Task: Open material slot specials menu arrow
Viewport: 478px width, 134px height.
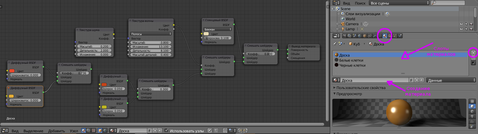Action: tap(473, 63)
